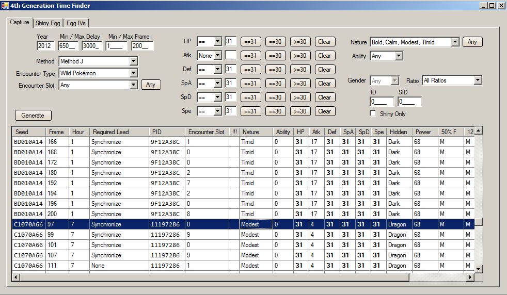Click the app icon in the title bar
This screenshot has width=507, height=295.
point(5,5)
